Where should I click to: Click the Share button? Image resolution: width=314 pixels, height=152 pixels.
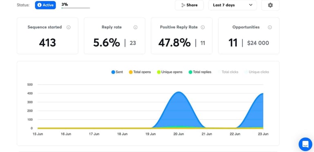point(189,5)
